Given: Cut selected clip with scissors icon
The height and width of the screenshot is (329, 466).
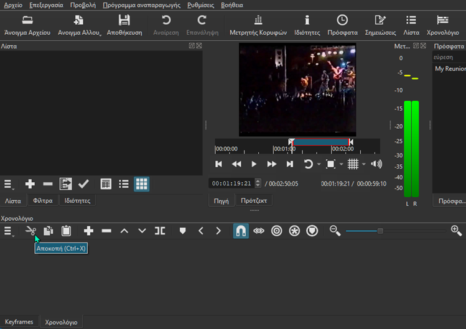Looking at the screenshot, I should coord(30,231).
